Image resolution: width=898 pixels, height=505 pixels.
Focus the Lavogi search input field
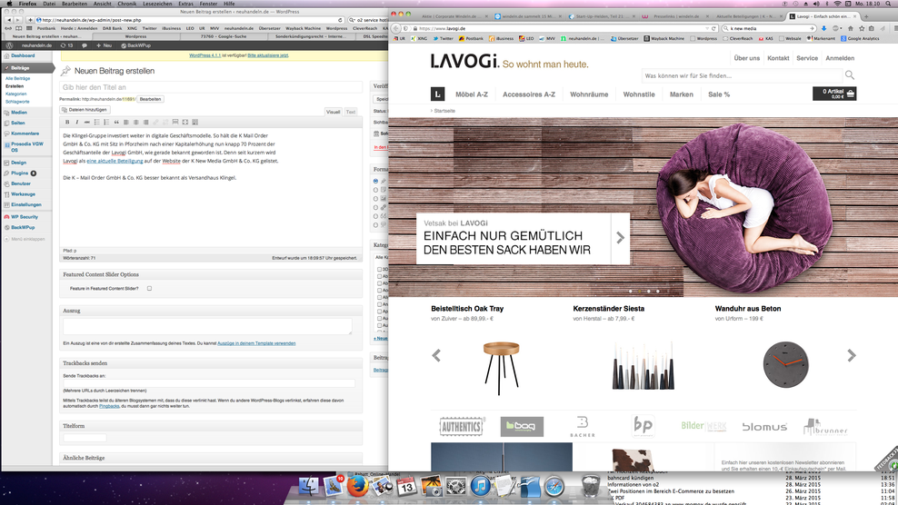point(742,75)
